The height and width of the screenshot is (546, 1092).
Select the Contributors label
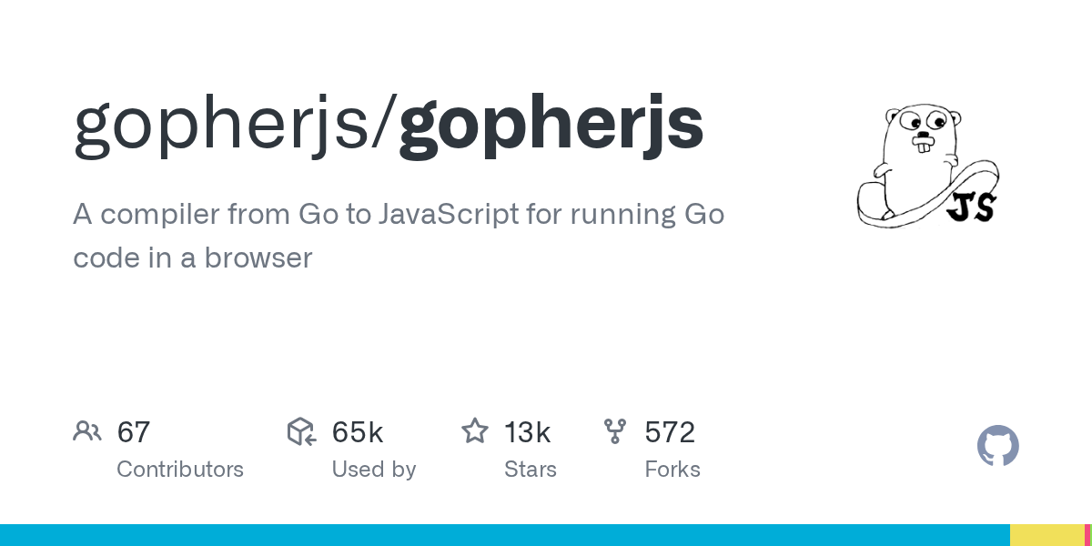click(x=180, y=470)
